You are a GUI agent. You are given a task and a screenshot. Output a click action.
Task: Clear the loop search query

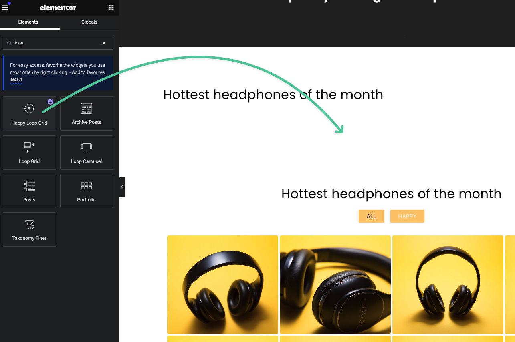coord(103,43)
